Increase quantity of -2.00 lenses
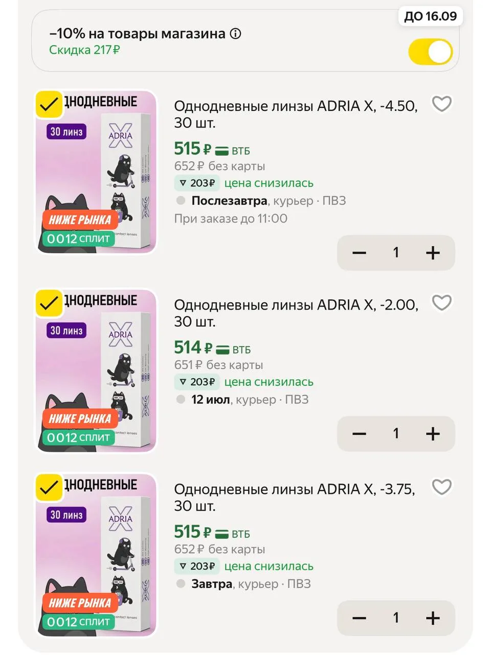Viewport: 491px width, 655px height. [433, 433]
